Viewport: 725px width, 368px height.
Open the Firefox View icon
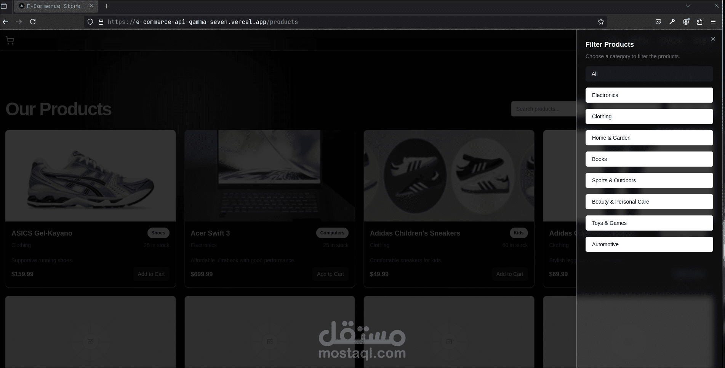(4, 6)
